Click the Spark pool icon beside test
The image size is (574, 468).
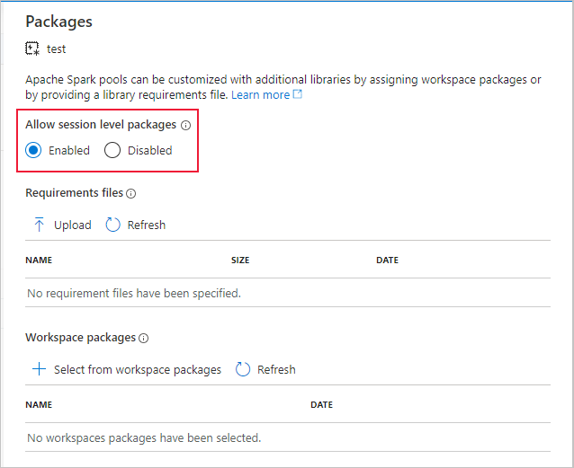pos(33,49)
